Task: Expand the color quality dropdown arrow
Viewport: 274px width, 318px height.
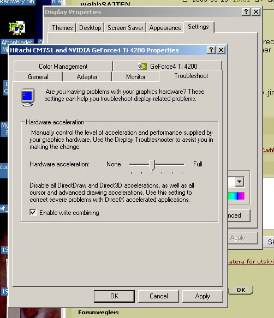Action: coord(240,182)
